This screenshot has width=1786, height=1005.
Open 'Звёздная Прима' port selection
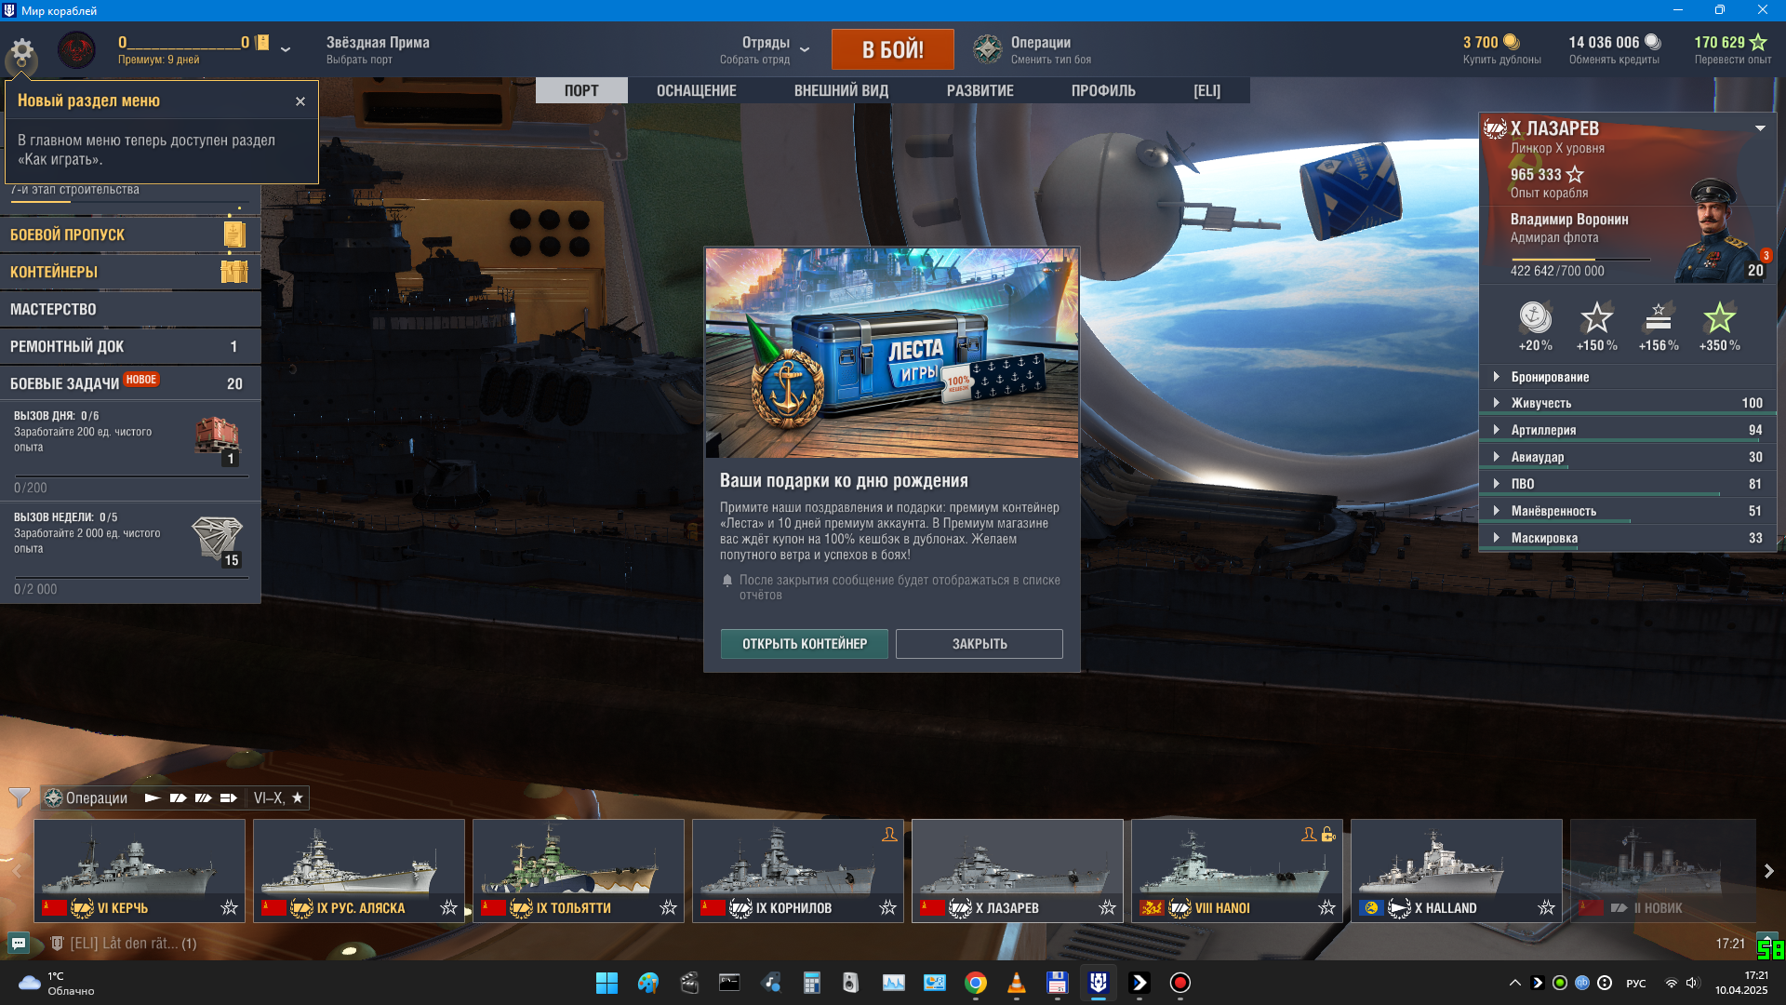click(x=378, y=50)
